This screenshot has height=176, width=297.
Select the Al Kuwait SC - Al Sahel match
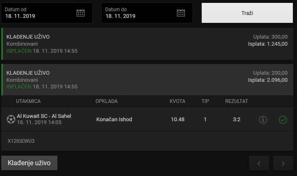click(x=44, y=119)
